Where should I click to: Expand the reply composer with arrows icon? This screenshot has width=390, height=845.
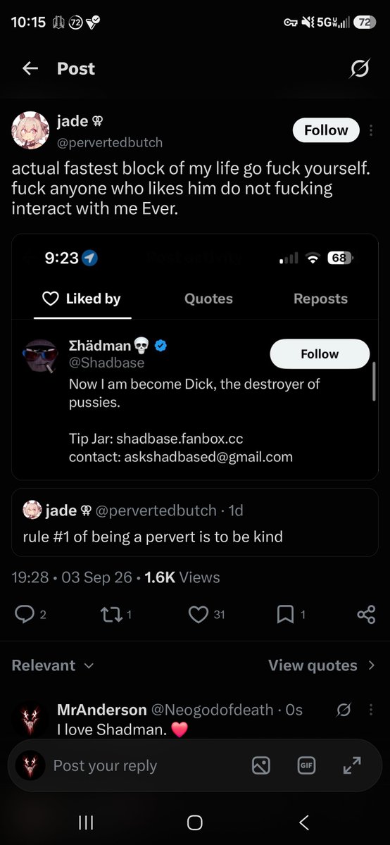[x=351, y=765]
